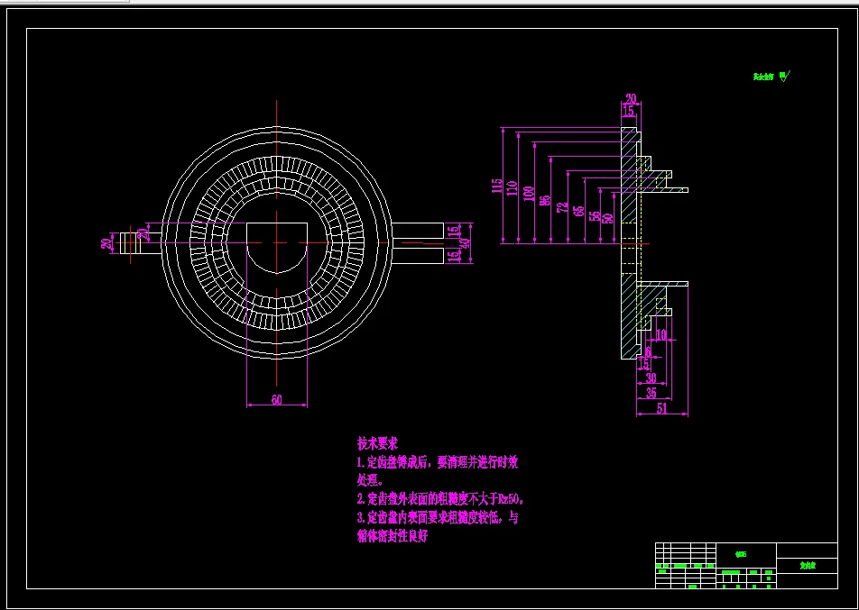This screenshot has height=610, width=859.
Task: Select the '箱体密封性良好' text line
Action: tap(393, 535)
